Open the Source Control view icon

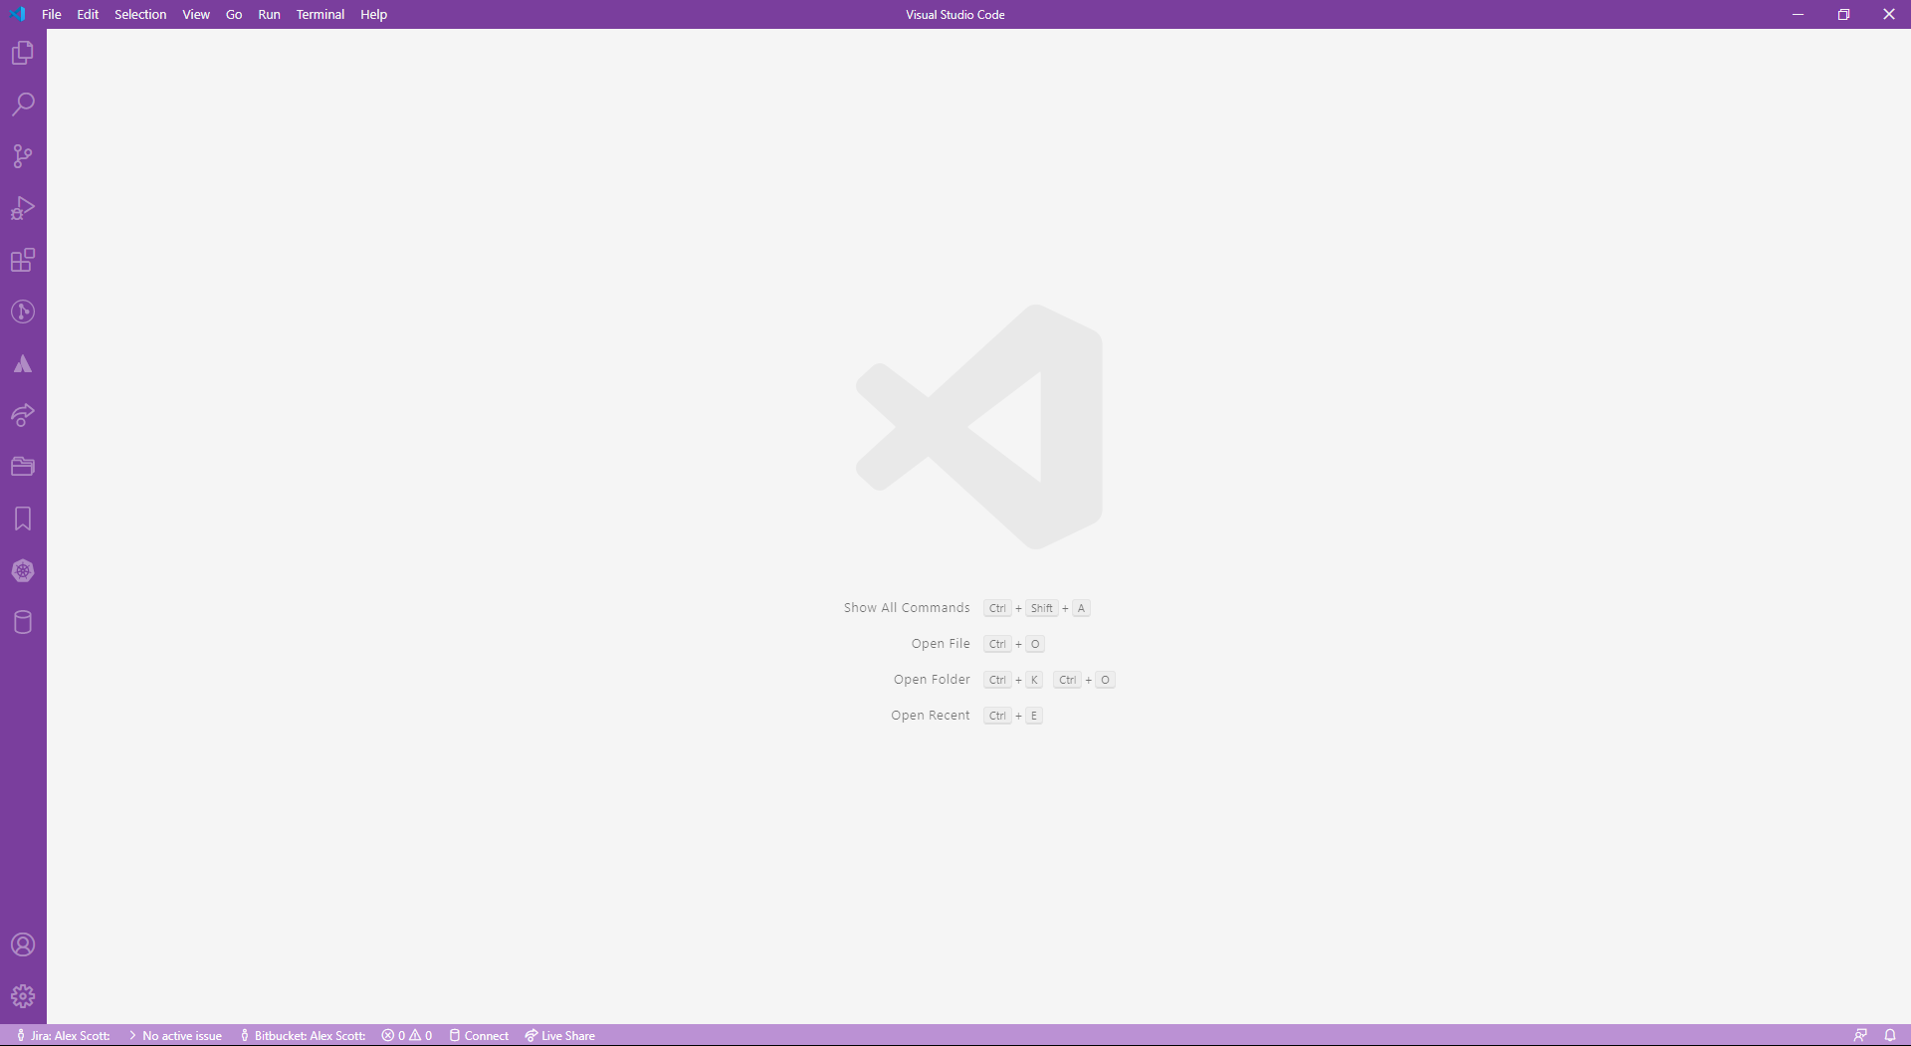point(23,156)
